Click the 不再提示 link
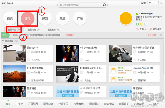 click(x=70, y=35)
